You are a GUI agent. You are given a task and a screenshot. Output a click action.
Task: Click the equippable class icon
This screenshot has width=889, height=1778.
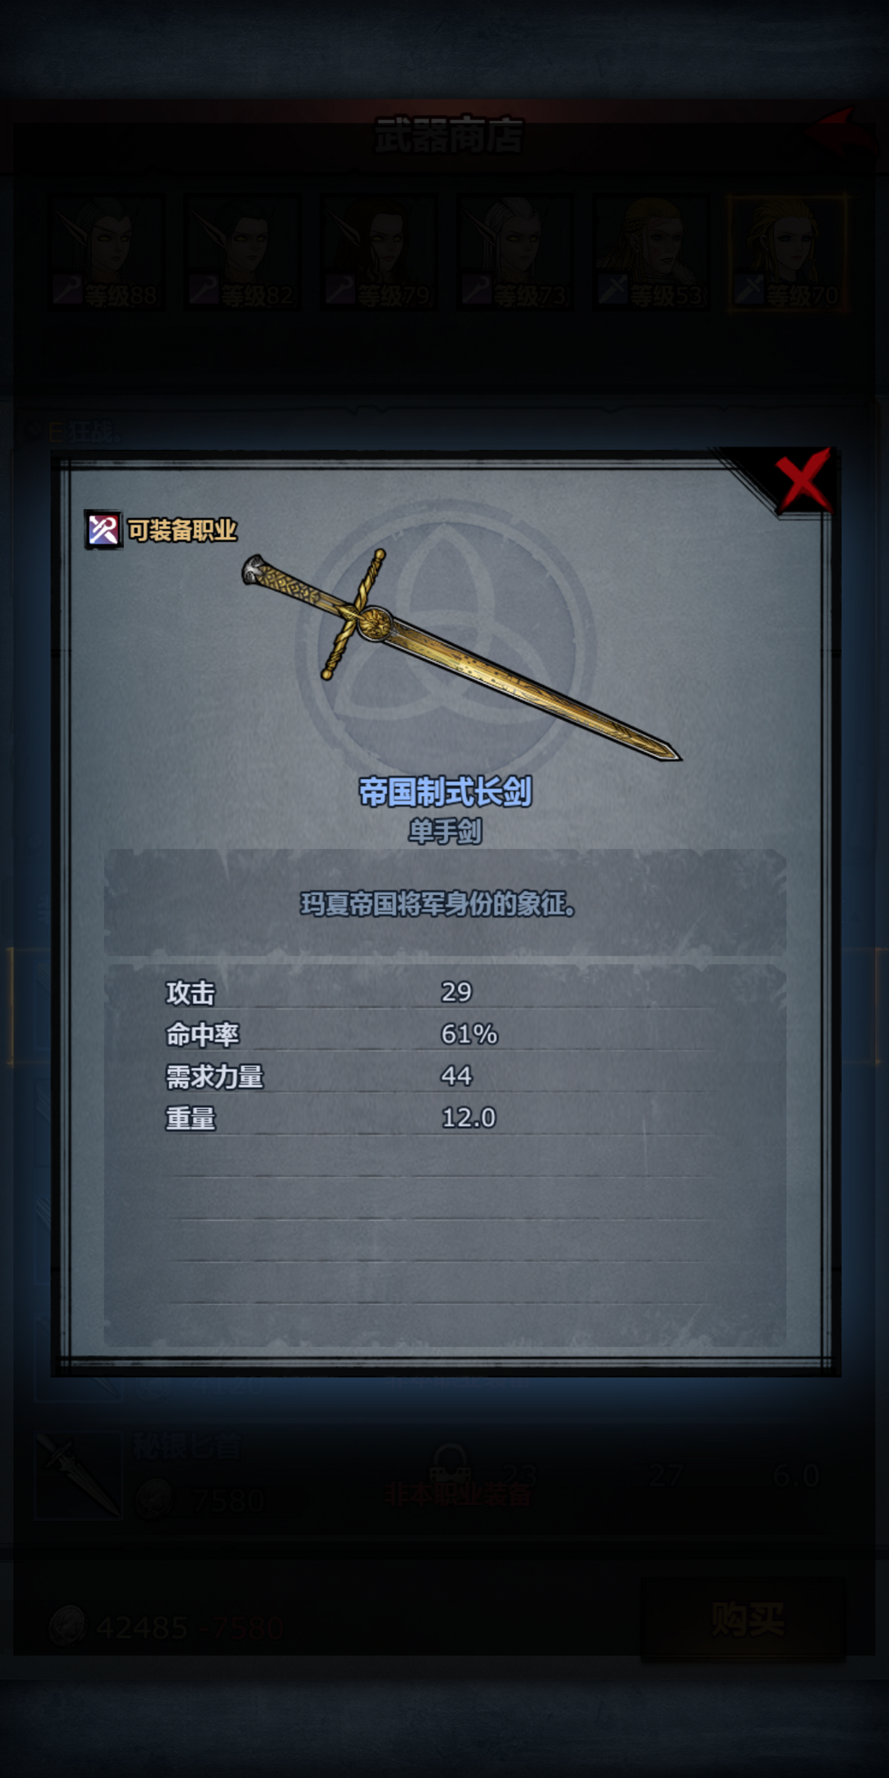(104, 529)
